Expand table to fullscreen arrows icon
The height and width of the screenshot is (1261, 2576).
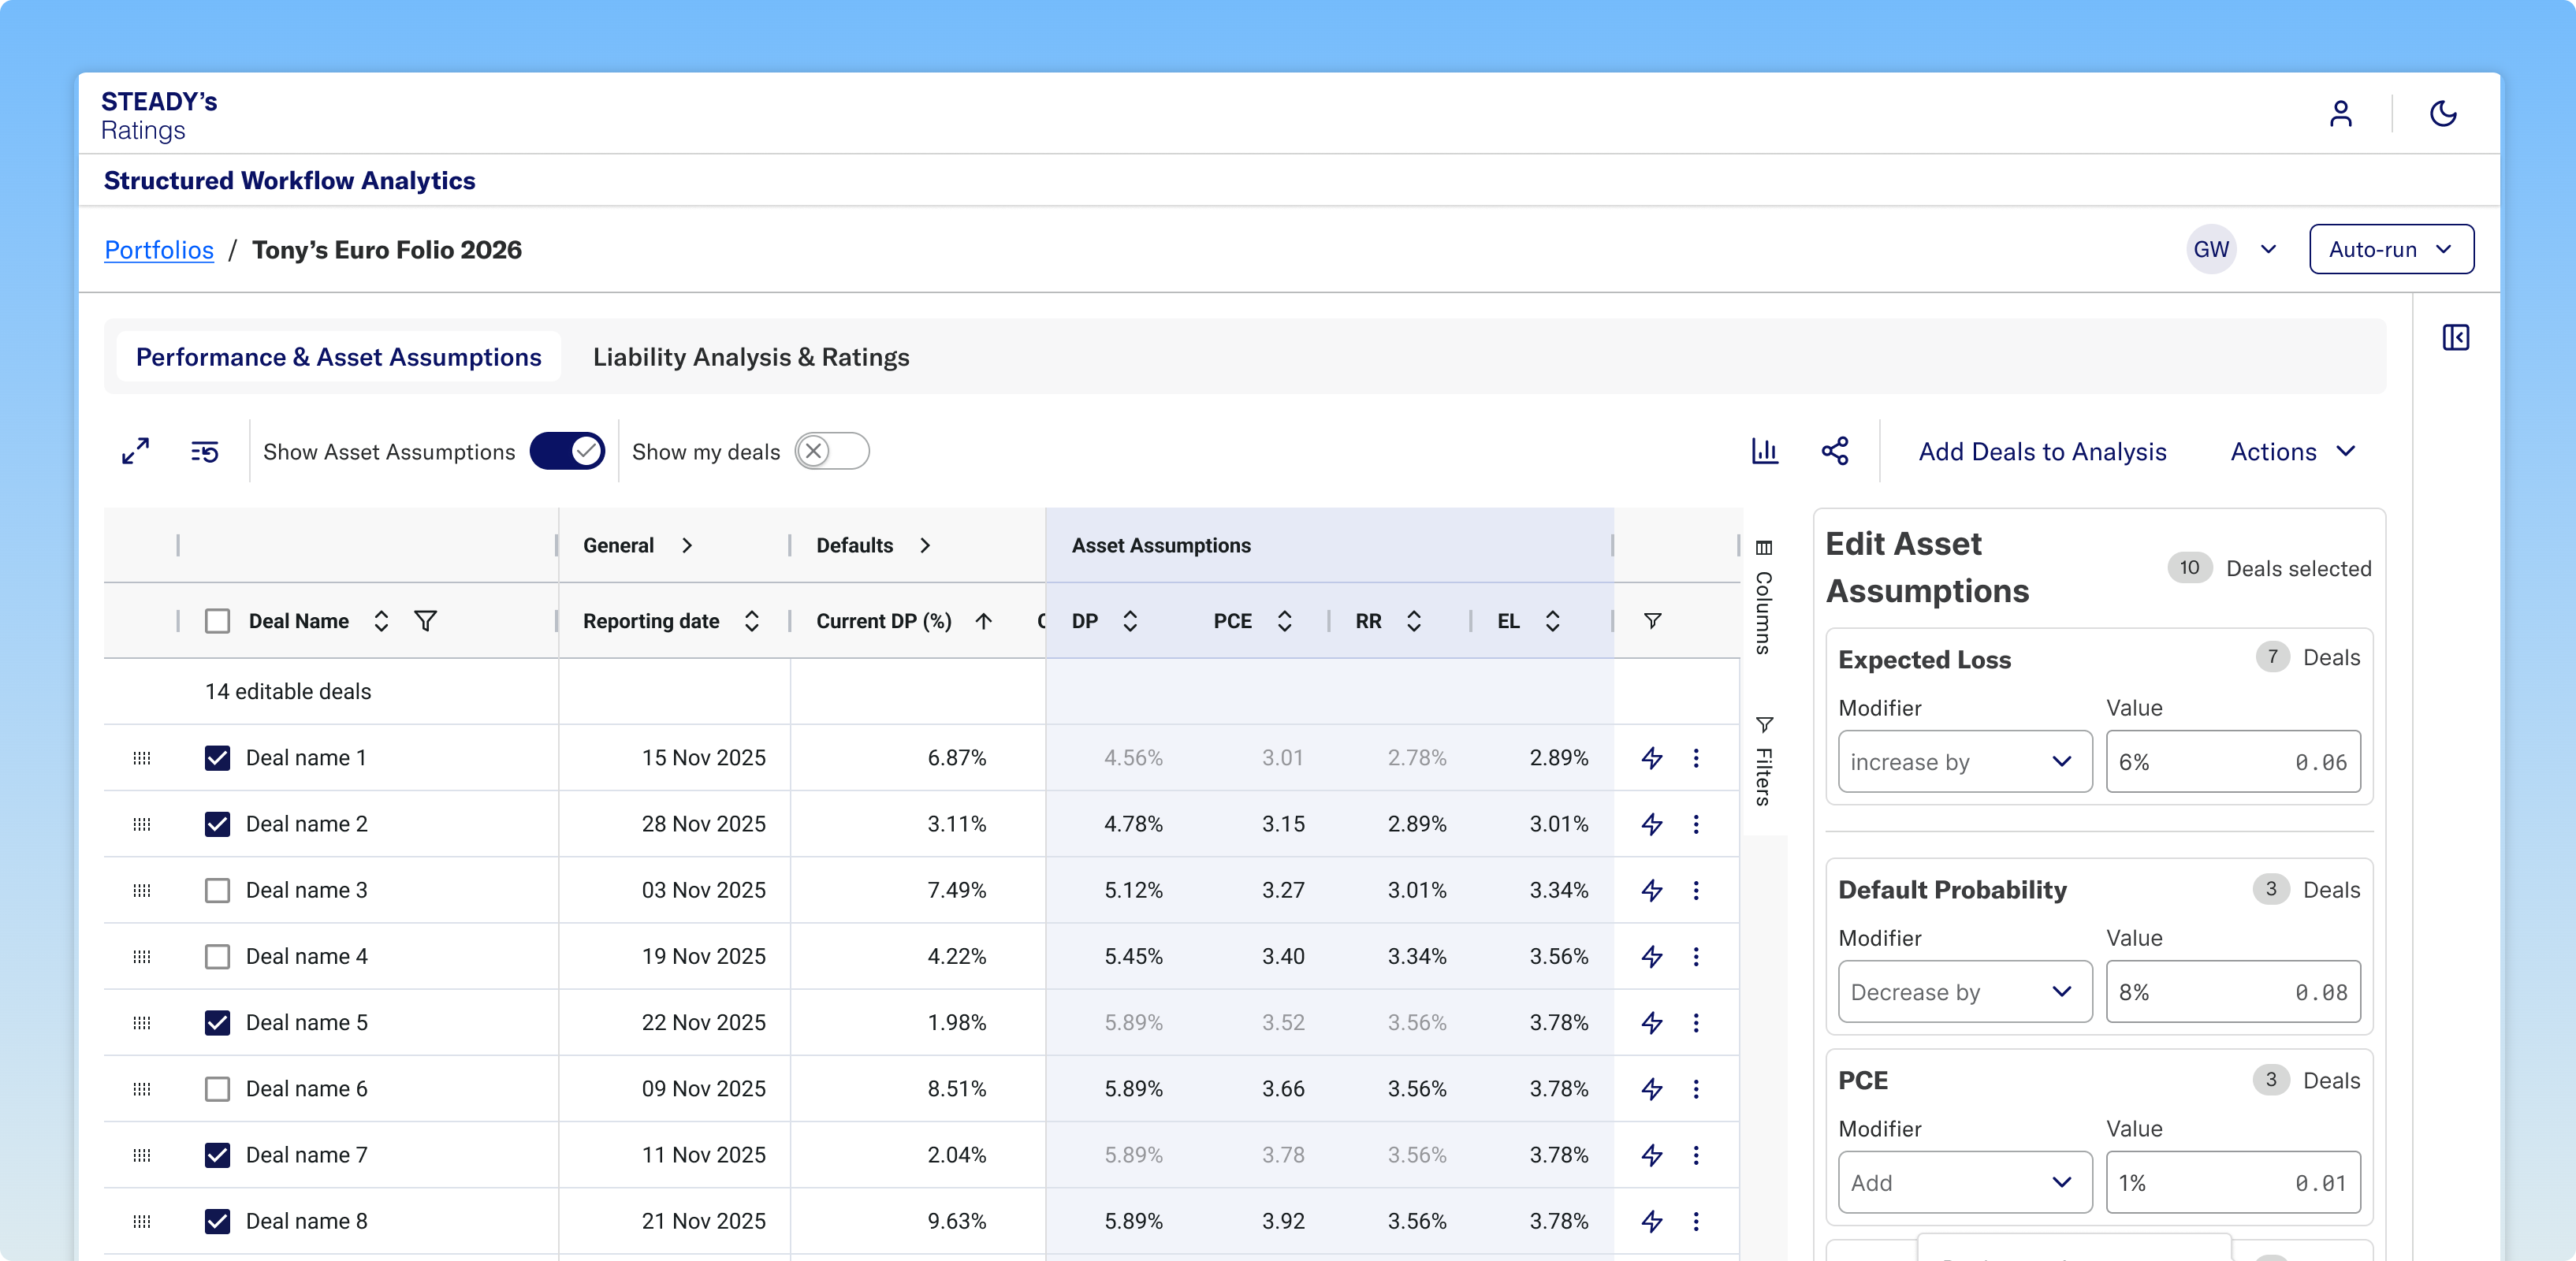pyautogui.click(x=135, y=451)
